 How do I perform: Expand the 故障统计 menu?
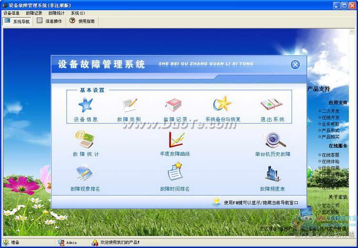56,13
